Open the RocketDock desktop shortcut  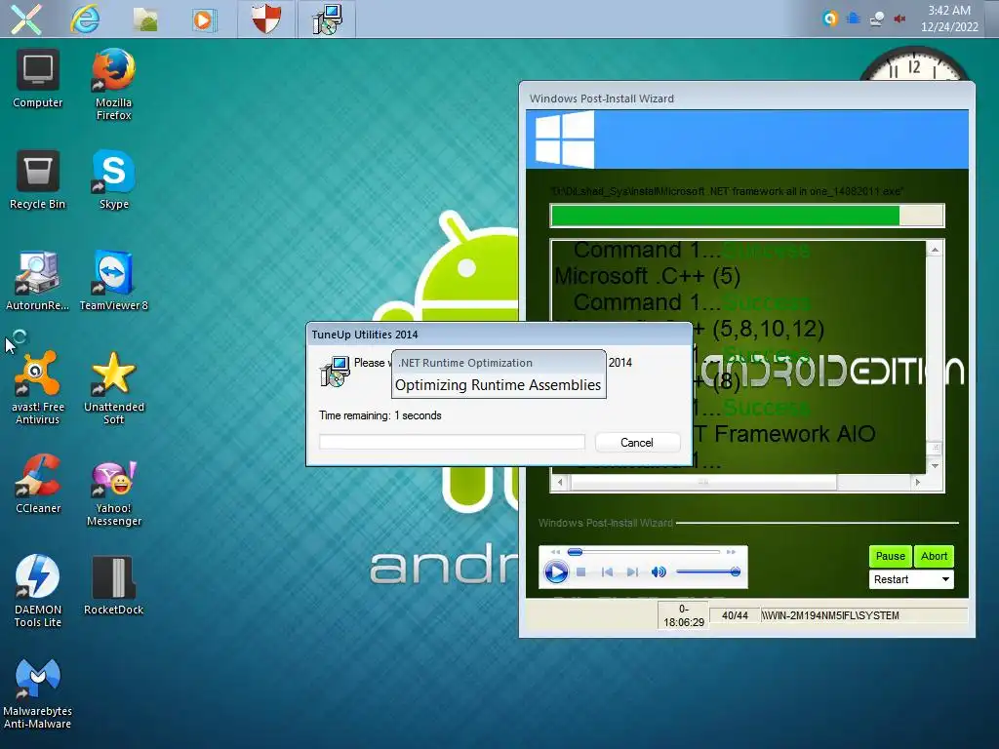point(113,585)
